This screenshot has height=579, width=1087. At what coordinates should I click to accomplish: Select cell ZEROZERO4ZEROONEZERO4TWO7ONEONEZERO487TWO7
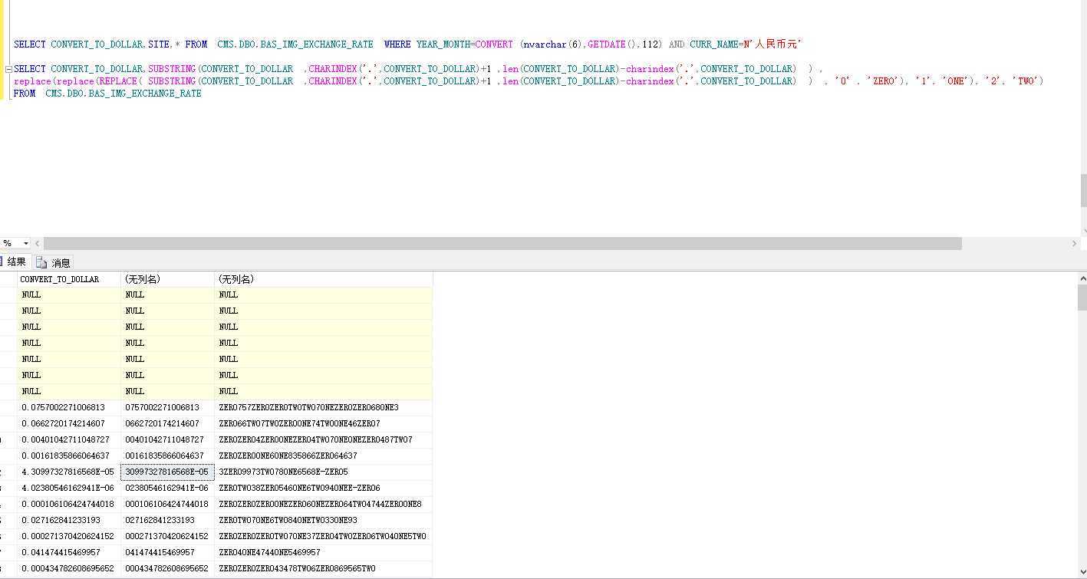tap(323, 439)
